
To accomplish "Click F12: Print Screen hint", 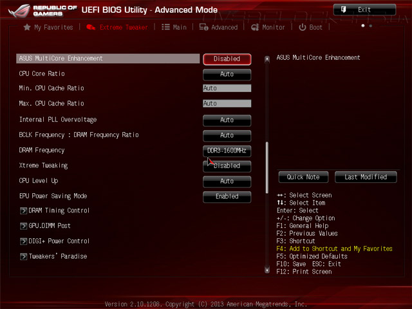I will (x=304, y=272).
